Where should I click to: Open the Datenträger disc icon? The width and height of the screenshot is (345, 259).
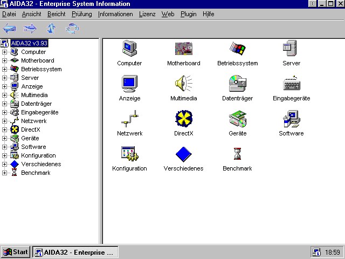coord(237,84)
